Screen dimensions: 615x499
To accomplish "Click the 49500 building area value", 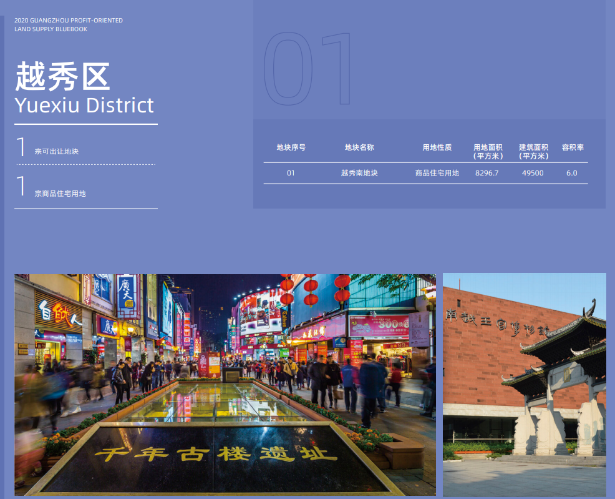I will pos(533,173).
